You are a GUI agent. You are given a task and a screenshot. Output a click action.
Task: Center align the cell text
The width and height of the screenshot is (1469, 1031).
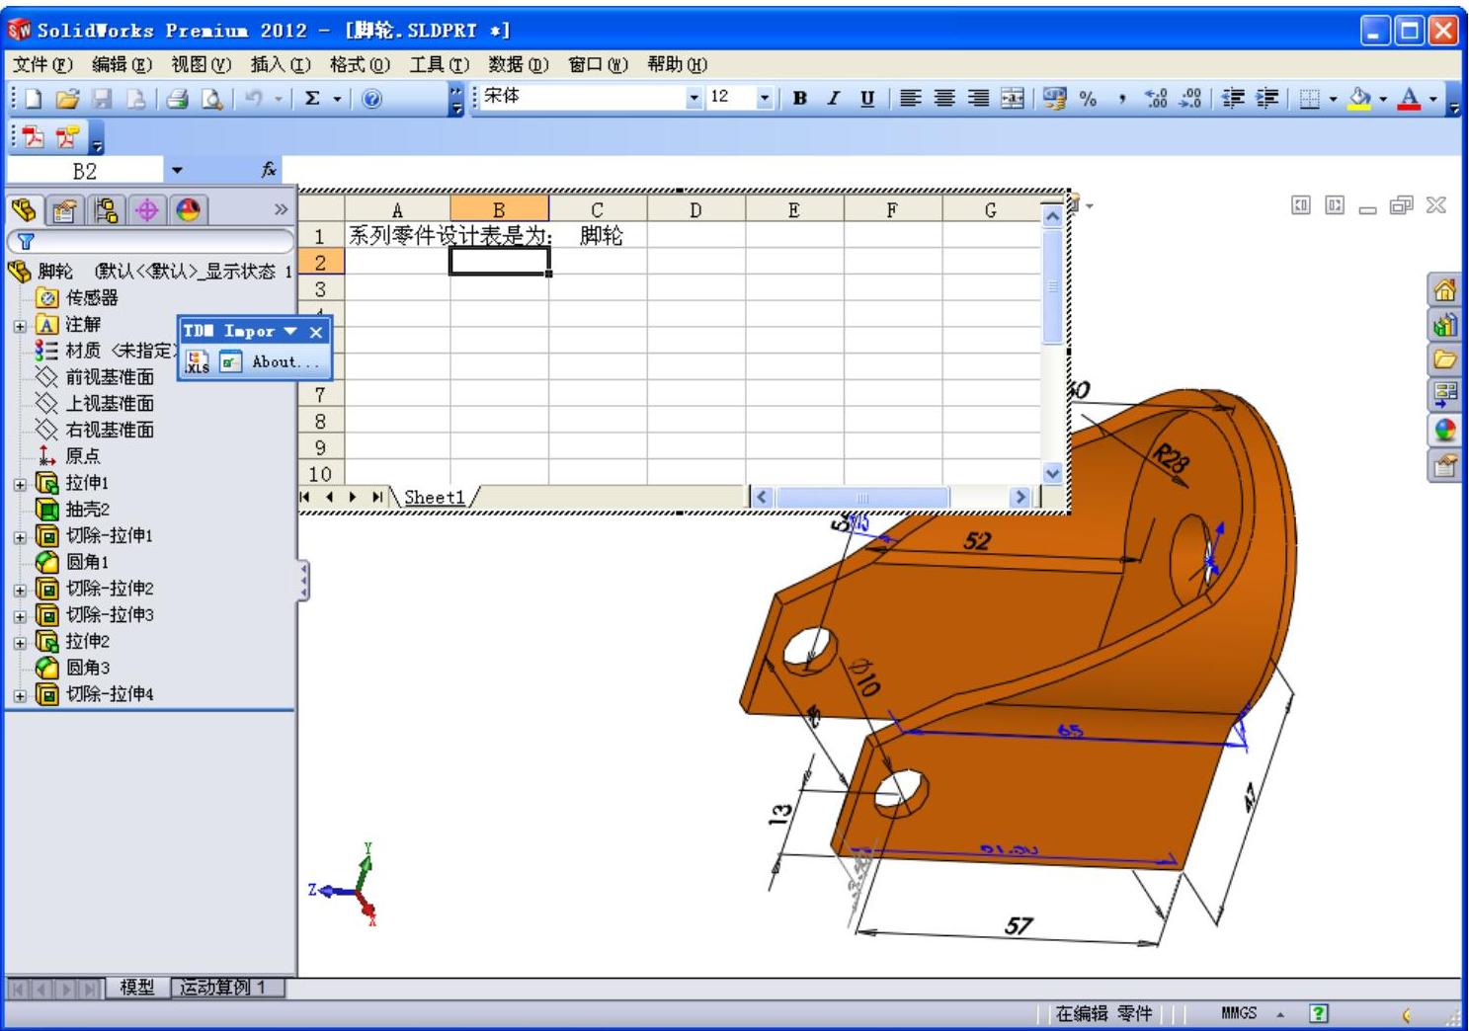(x=944, y=99)
